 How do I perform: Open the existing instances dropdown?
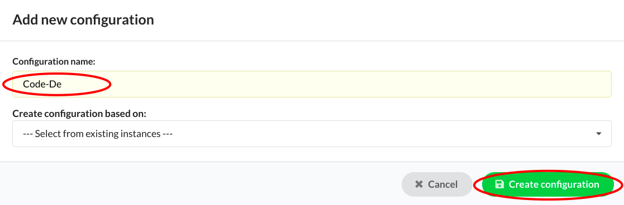tap(312, 134)
